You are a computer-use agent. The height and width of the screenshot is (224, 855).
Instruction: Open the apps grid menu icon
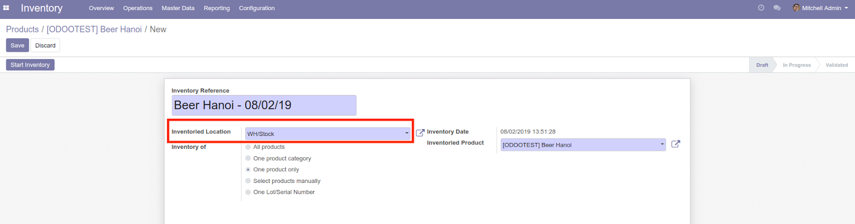6,8
